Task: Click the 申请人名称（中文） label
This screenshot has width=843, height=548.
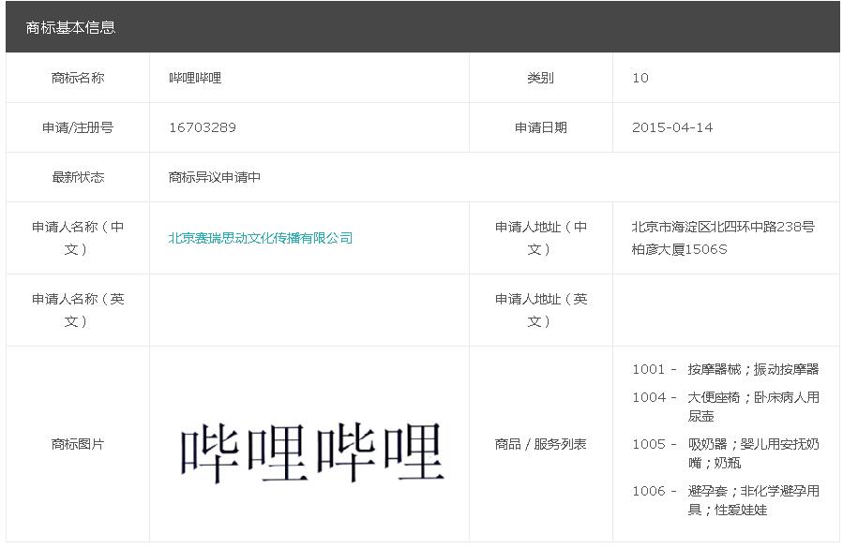Action: [78, 238]
